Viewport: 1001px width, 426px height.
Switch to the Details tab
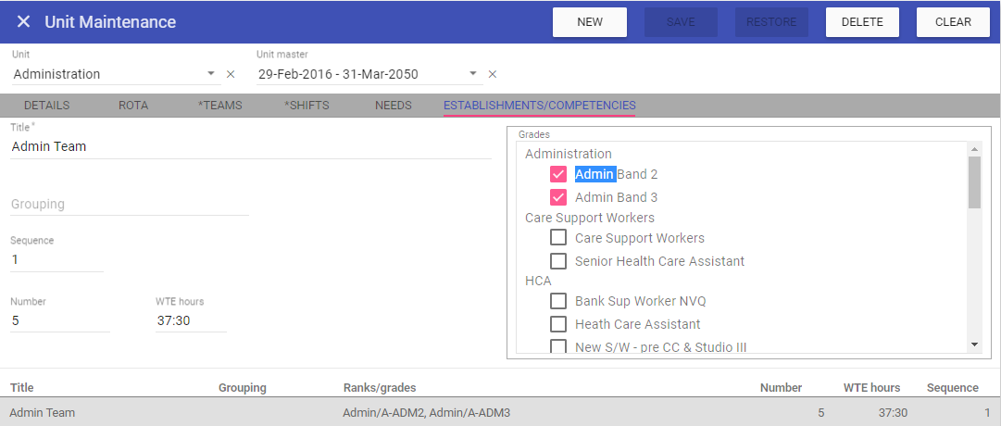click(x=46, y=106)
